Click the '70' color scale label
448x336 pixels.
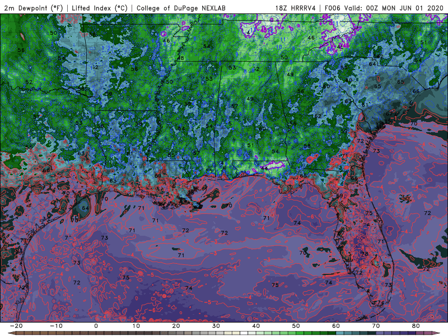click(376, 326)
